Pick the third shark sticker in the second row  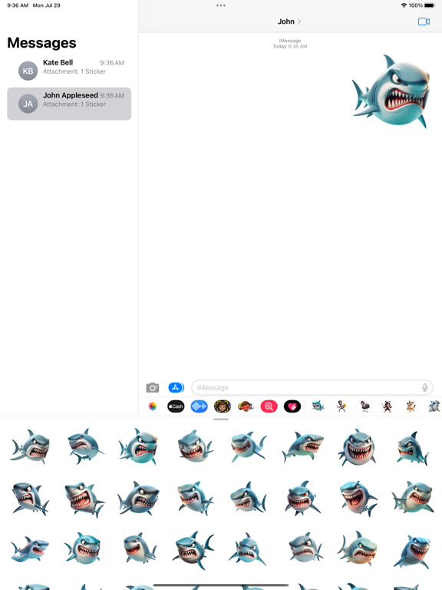coord(139,498)
